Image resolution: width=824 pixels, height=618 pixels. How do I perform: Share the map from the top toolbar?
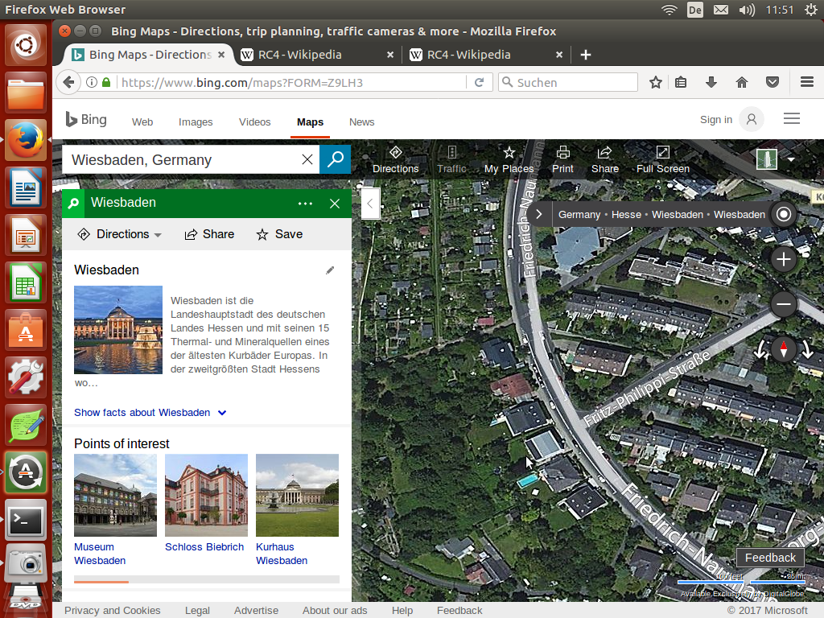[605, 160]
